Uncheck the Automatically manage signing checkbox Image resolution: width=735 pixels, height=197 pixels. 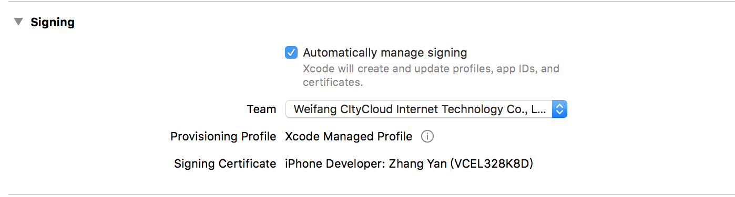[x=291, y=52]
